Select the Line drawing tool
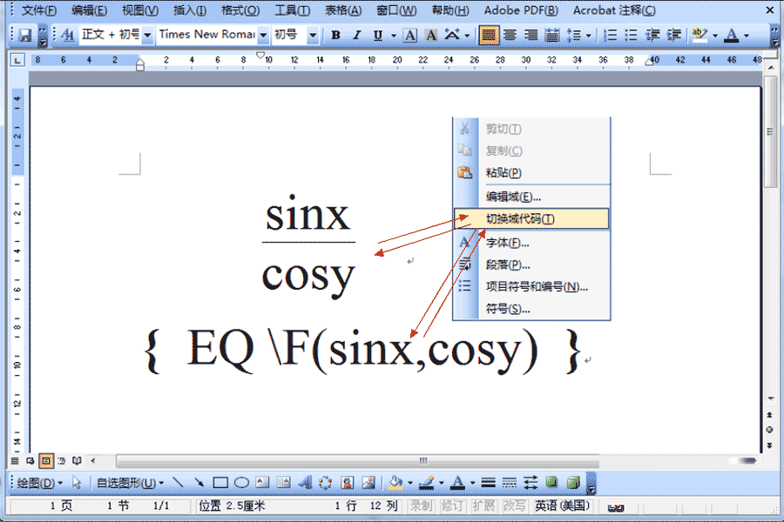 (x=178, y=483)
